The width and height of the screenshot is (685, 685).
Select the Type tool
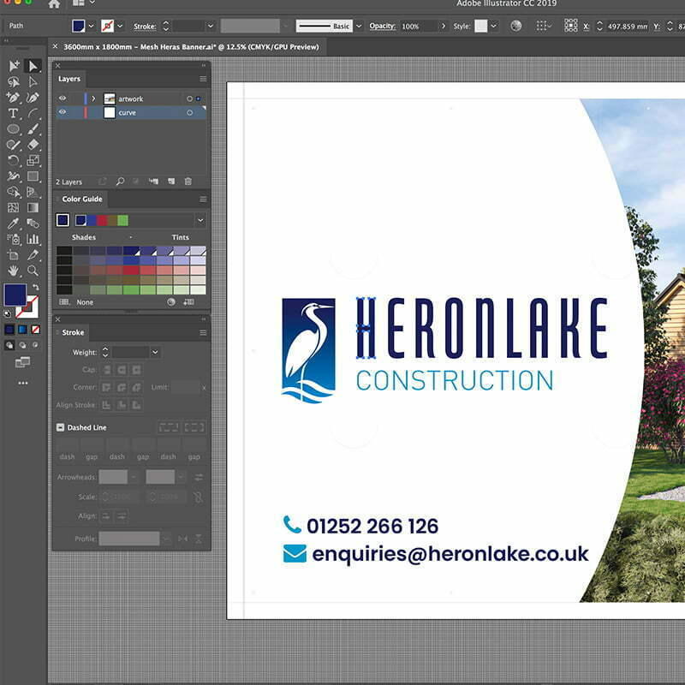tap(13, 113)
